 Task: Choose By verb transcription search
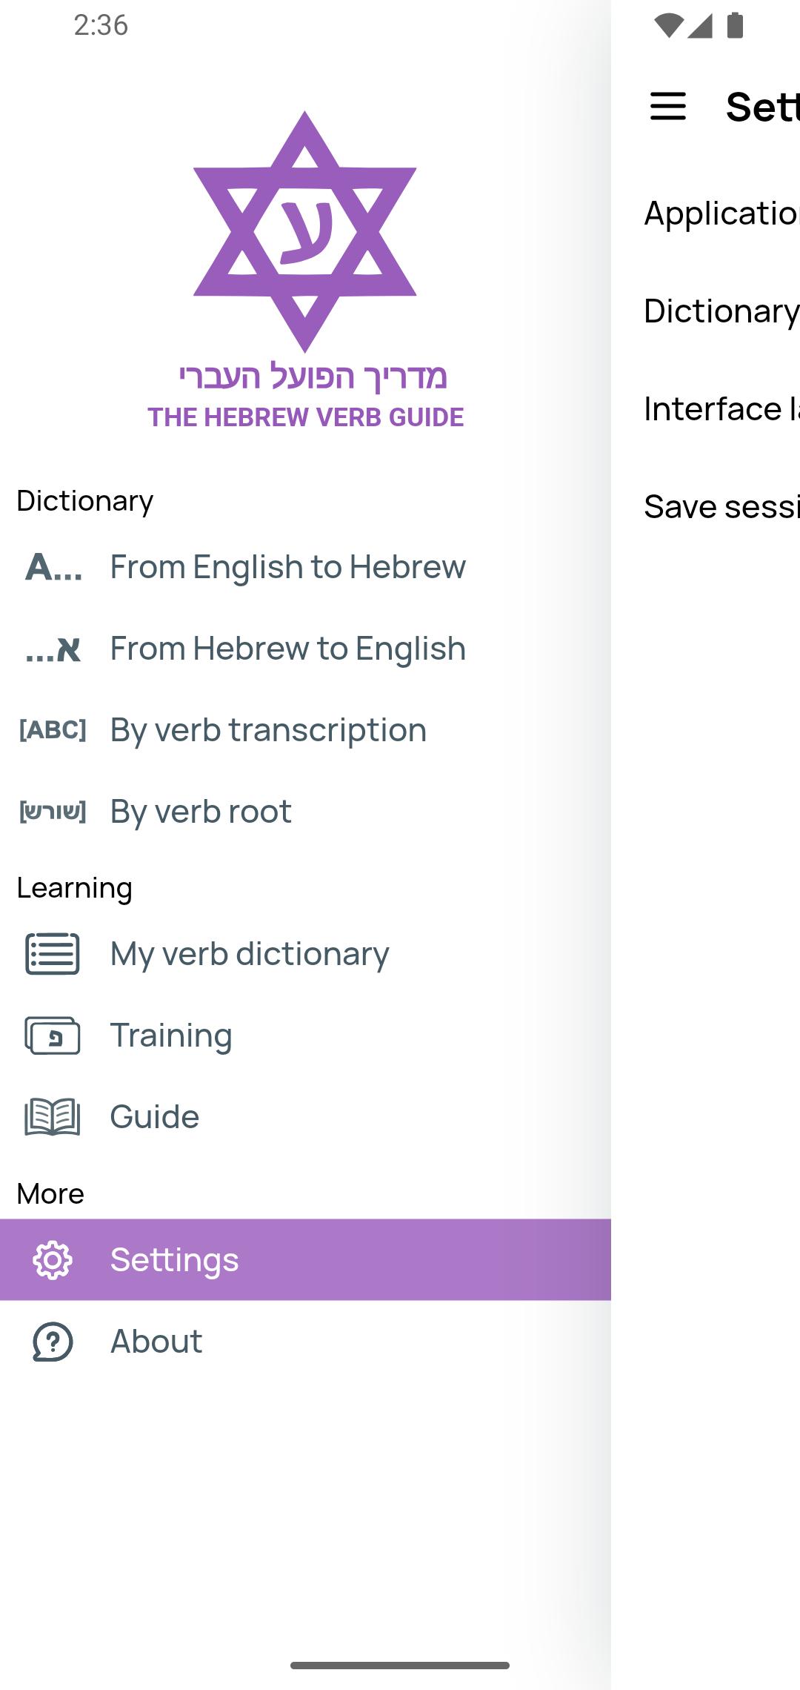click(x=268, y=731)
